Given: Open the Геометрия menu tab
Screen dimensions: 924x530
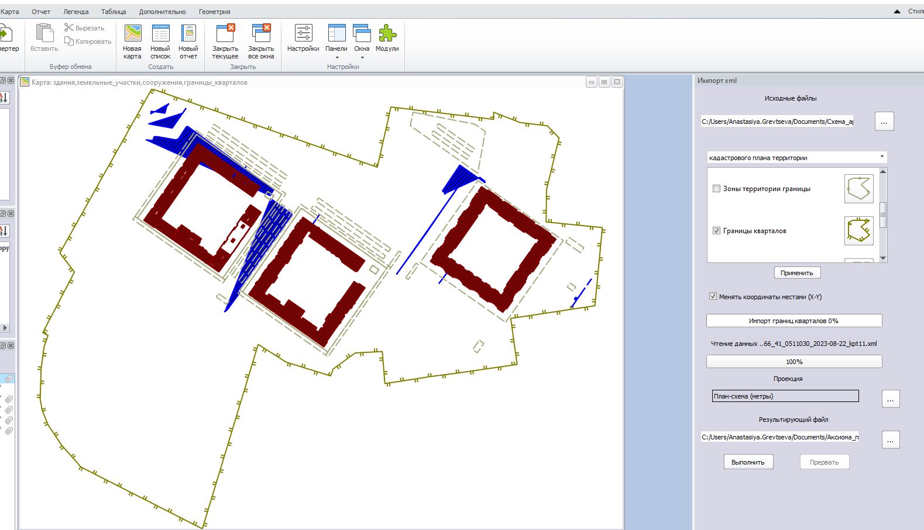Looking at the screenshot, I should [214, 12].
